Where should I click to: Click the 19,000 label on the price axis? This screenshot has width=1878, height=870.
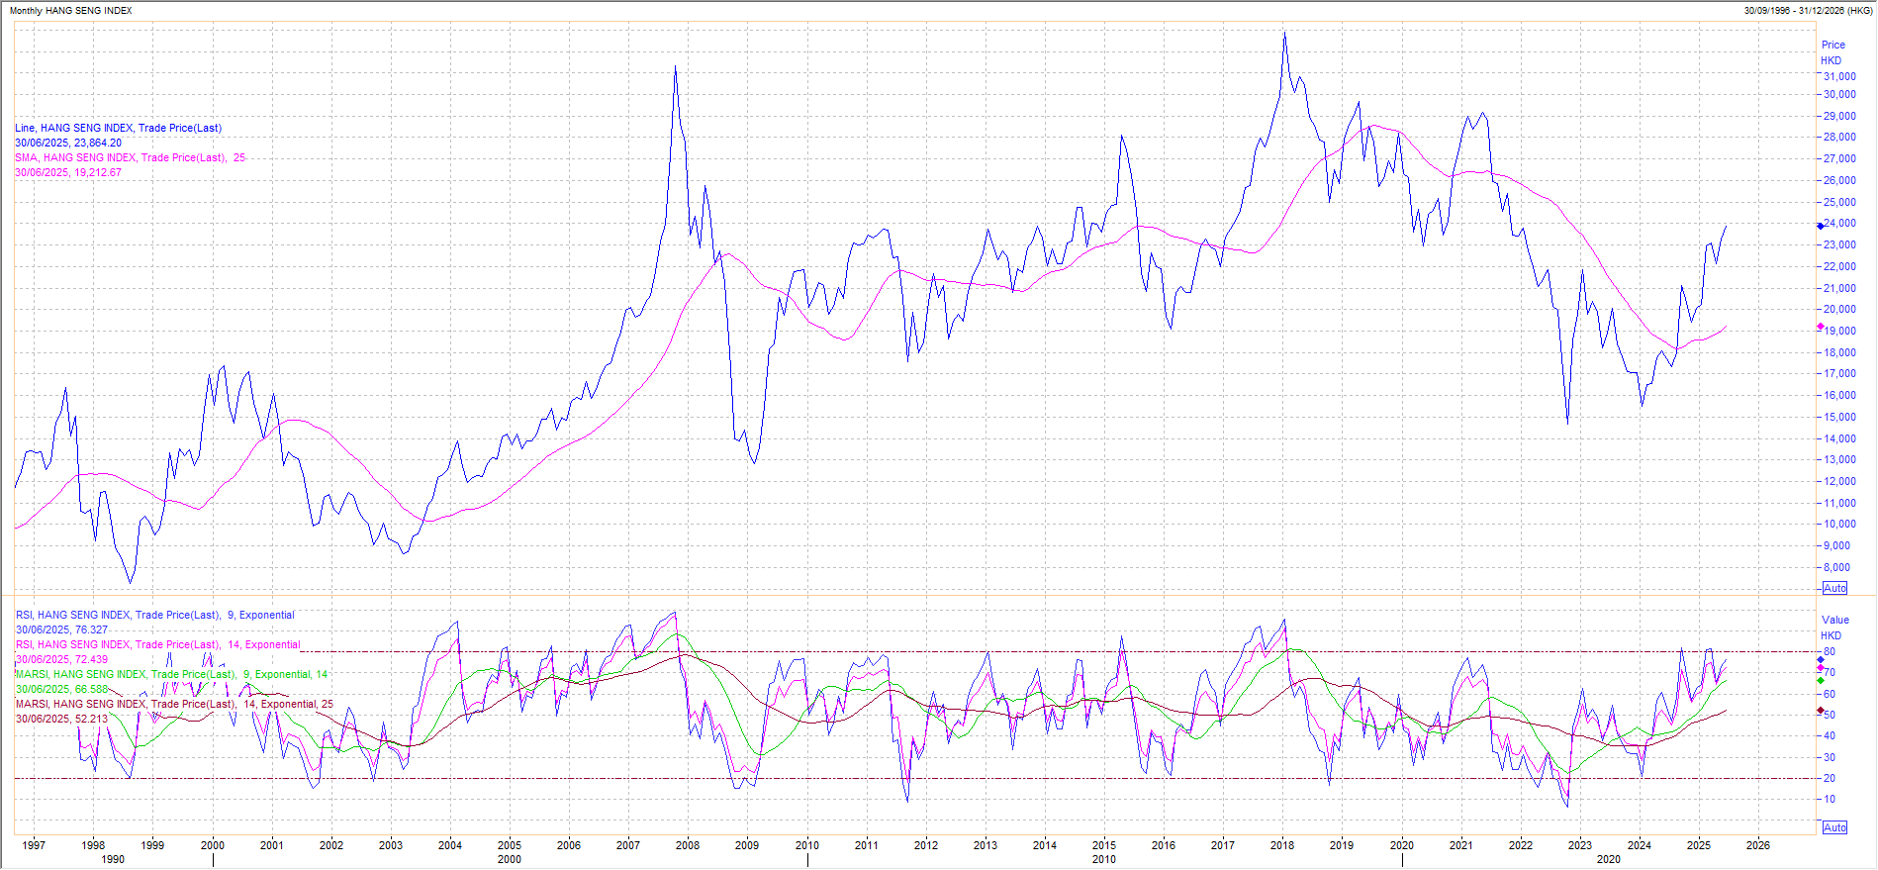1839,331
